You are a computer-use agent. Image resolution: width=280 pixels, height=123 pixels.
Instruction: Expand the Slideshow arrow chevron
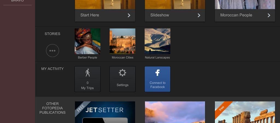[199, 15]
